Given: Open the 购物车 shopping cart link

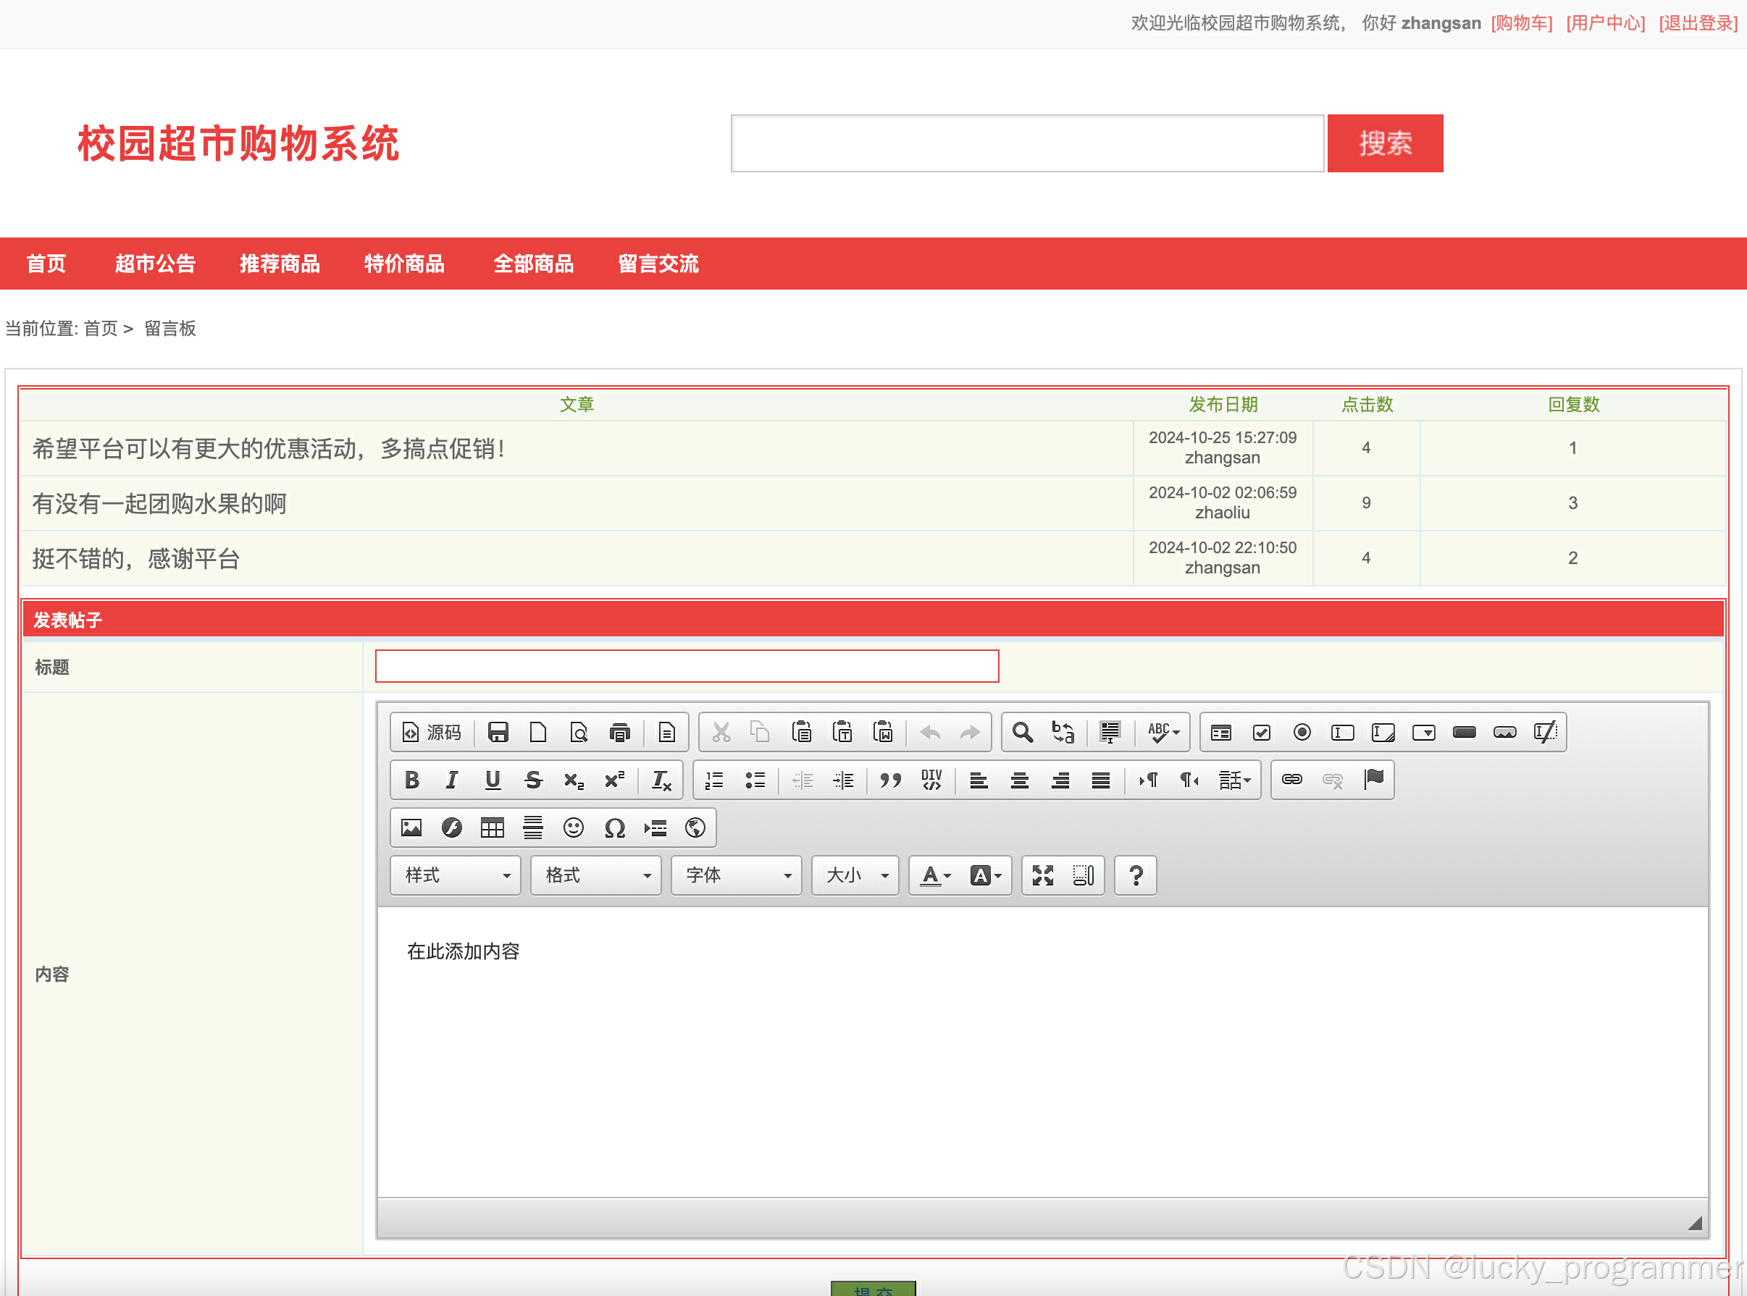Looking at the screenshot, I should [x=1521, y=22].
